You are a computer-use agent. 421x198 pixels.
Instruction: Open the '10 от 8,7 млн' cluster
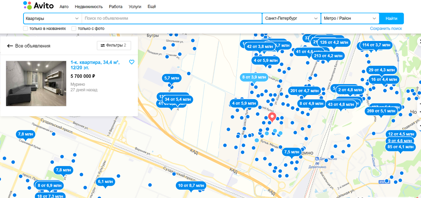coord(191,185)
